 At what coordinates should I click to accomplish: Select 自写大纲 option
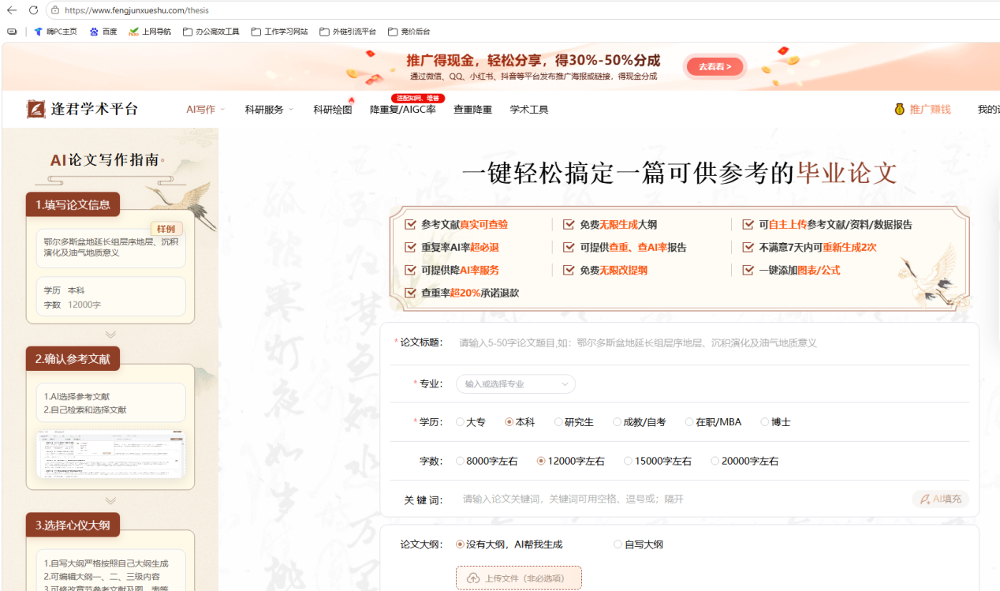(x=639, y=544)
